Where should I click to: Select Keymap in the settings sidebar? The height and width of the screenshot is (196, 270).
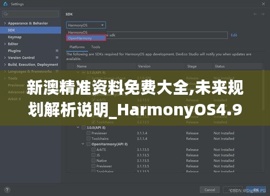point(15,37)
